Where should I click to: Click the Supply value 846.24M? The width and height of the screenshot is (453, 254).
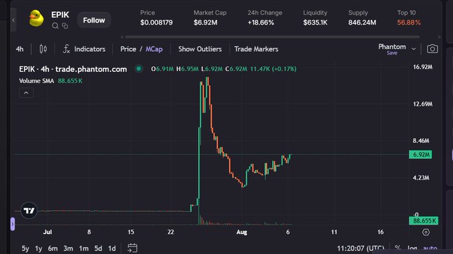pos(362,23)
